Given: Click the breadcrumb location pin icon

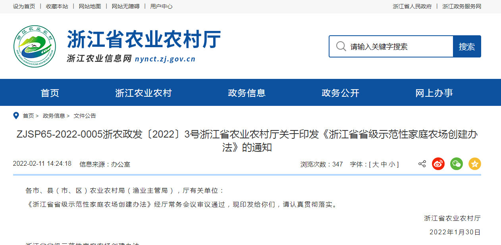Looking at the screenshot, I should coord(16,116).
